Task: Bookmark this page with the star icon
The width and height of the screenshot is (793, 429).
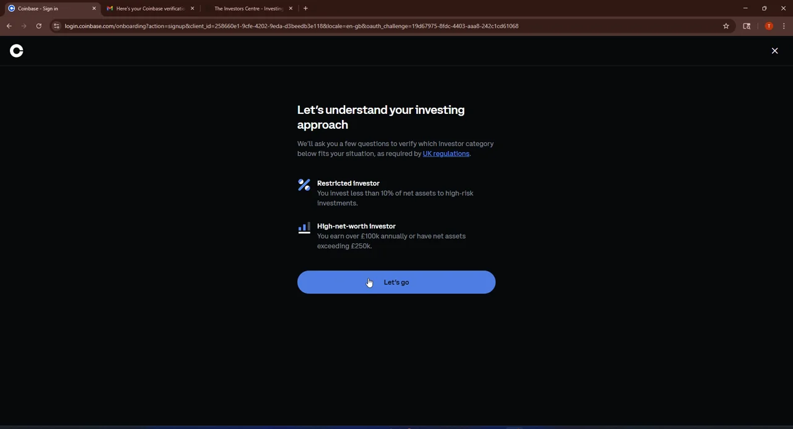Action: coord(726,26)
